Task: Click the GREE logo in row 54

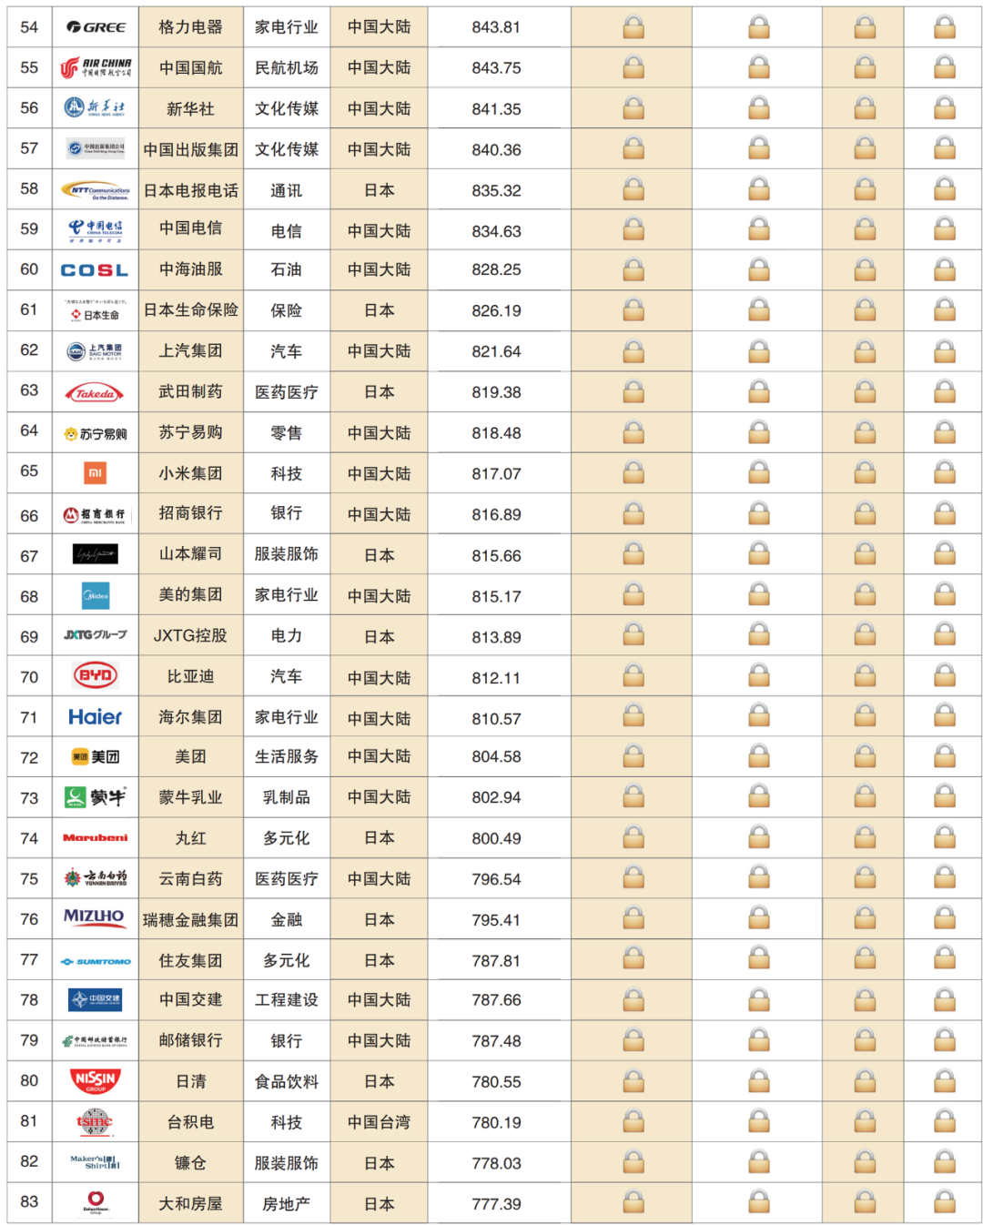Action: [96, 27]
